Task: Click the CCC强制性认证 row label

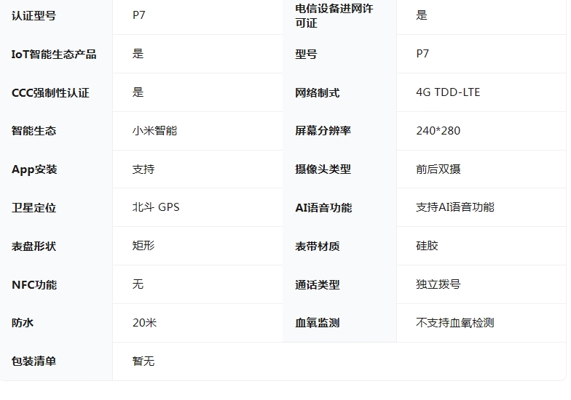Action: (50, 92)
